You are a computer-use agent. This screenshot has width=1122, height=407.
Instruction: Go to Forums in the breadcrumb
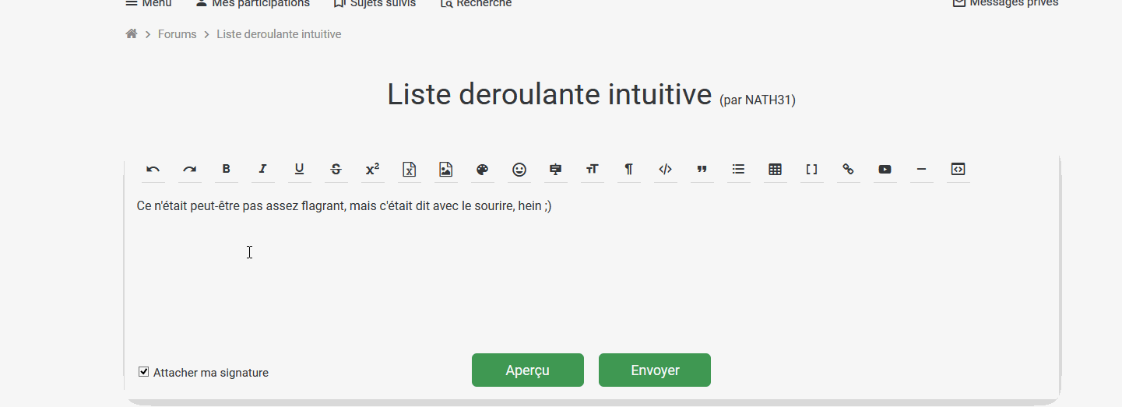pos(177,34)
